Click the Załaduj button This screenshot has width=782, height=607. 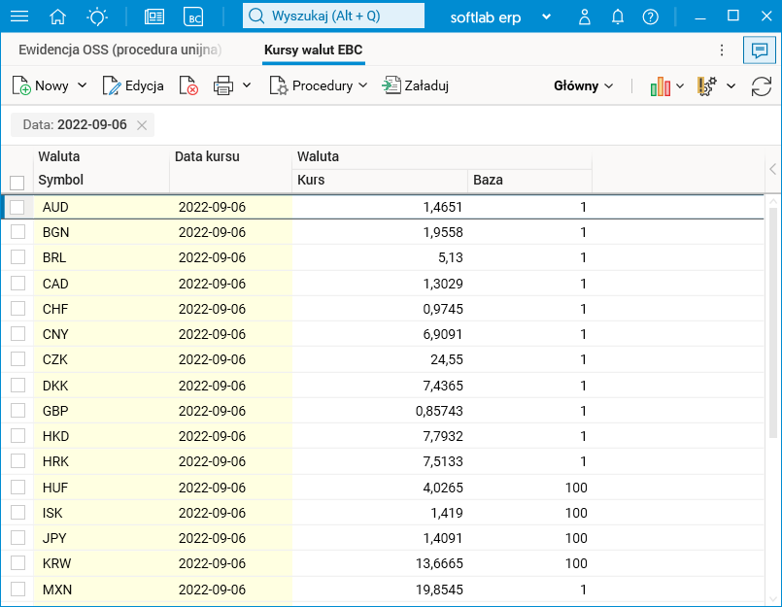coord(416,85)
